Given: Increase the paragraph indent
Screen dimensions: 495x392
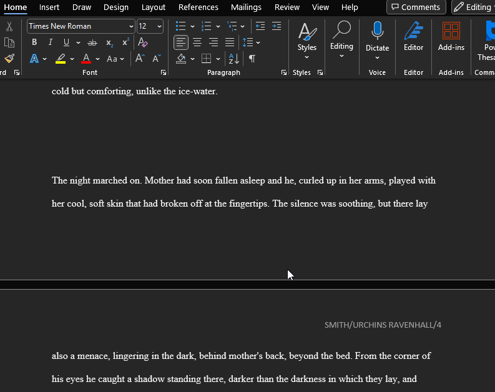Looking at the screenshot, I should [276, 26].
